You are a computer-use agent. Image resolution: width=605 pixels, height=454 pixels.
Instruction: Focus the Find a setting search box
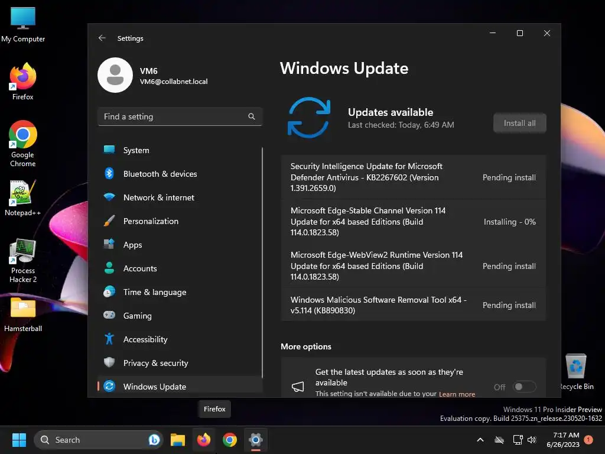coord(180,116)
